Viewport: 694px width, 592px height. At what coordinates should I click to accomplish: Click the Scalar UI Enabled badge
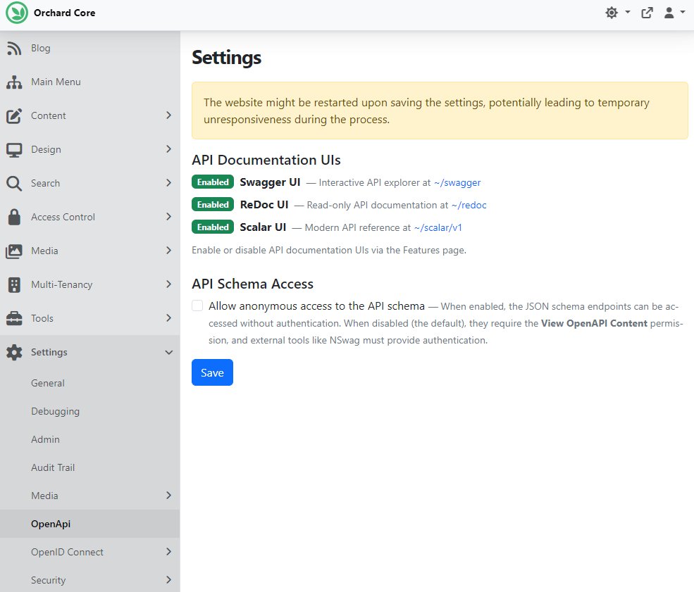coord(213,227)
